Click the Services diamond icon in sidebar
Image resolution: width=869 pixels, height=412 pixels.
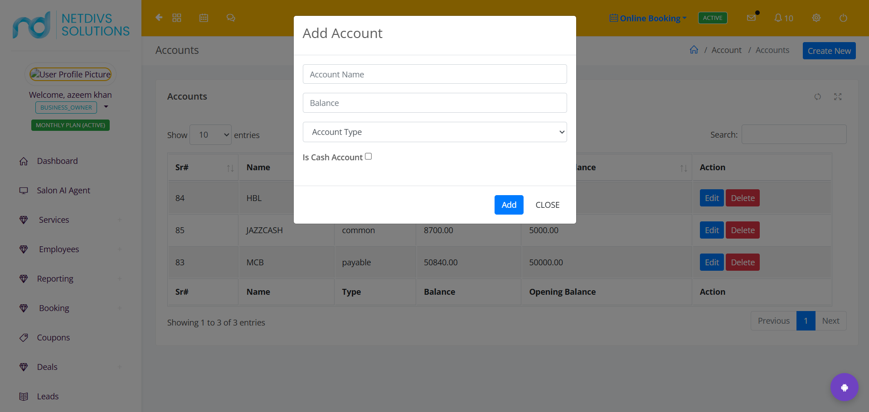tap(24, 220)
